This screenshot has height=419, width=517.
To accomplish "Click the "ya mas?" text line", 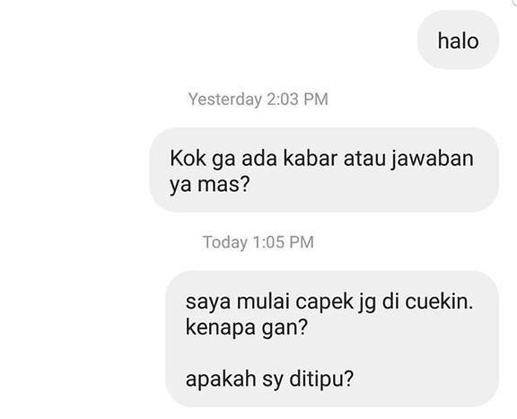I will [210, 185].
